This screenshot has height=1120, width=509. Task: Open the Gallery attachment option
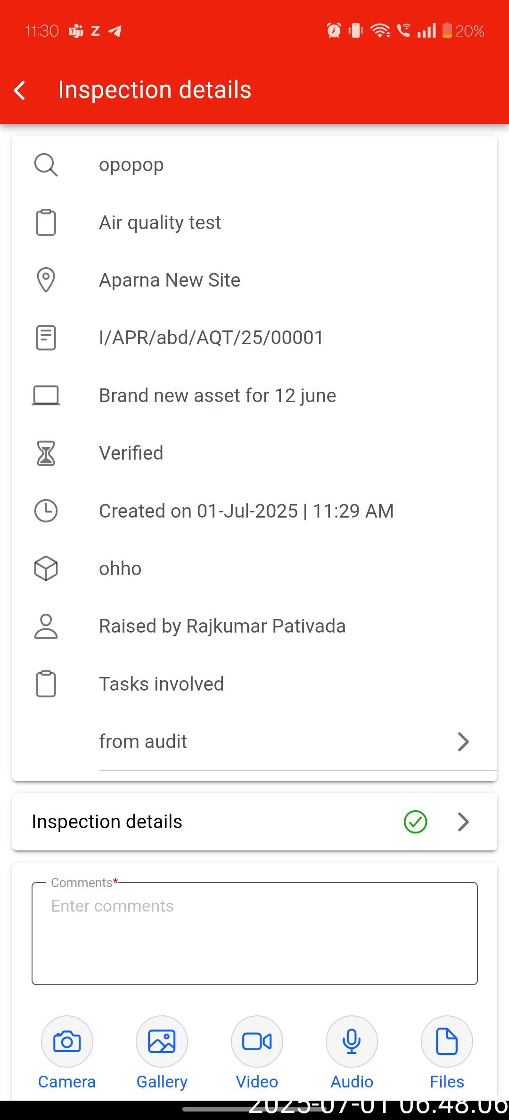click(162, 1041)
